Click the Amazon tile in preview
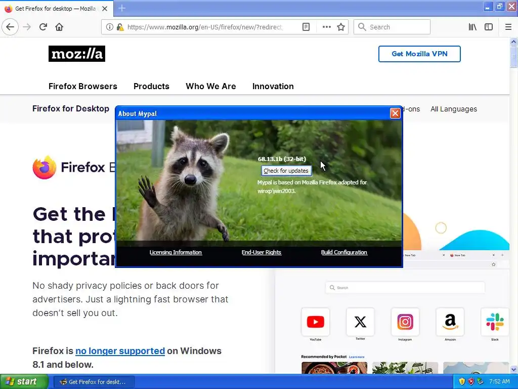This screenshot has height=389, width=518. point(450,322)
